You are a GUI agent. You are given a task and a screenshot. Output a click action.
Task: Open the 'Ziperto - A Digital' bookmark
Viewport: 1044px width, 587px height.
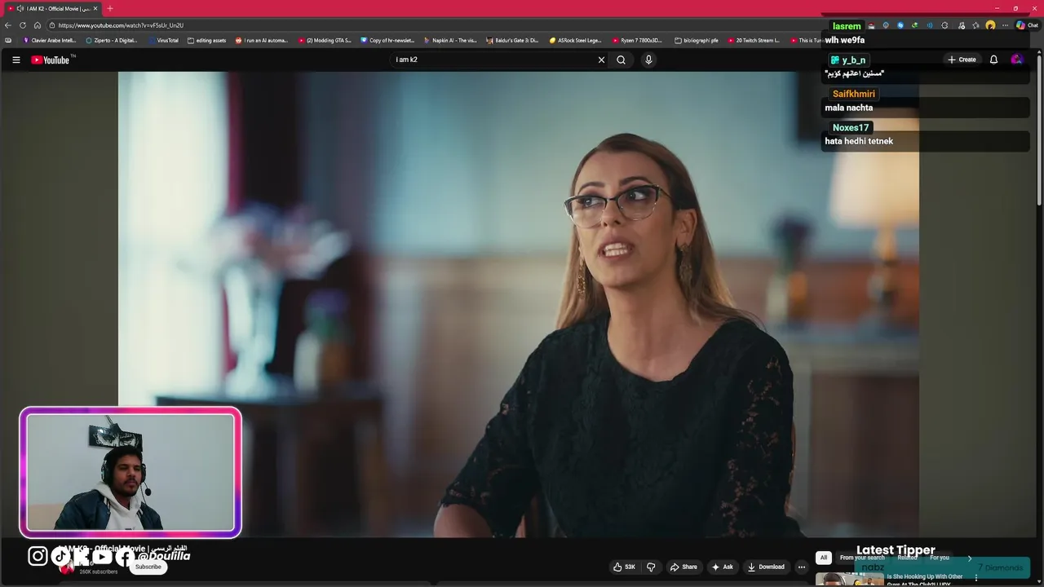point(112,40)
